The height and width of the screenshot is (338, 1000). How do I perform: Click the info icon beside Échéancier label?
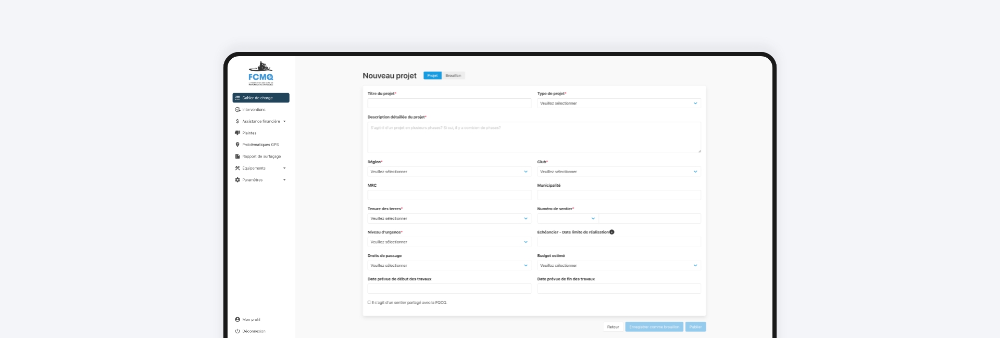click(x=612, y=232)
